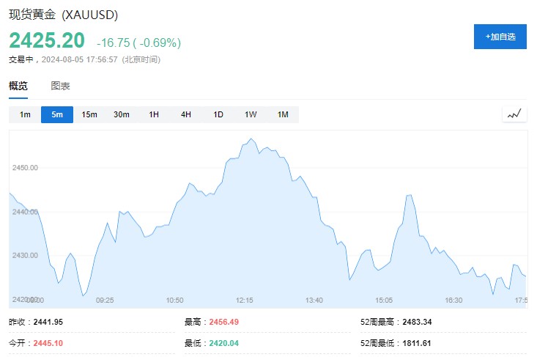Choose the 30m interval
Image resolution: width=537 pixels, height=357 pixels.
click(122, 114)
